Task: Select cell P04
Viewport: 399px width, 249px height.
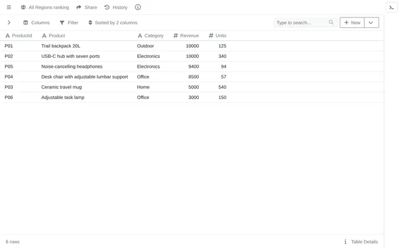Action: tap(9, 77)
